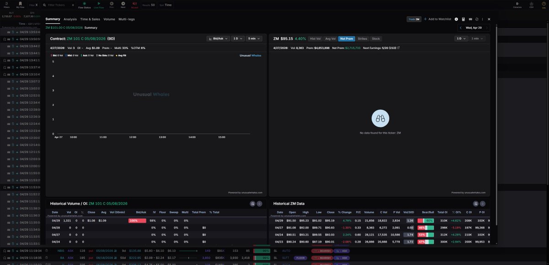Select the Net Prem chart option
Screen dimensions: 549x265
[346, 39]
